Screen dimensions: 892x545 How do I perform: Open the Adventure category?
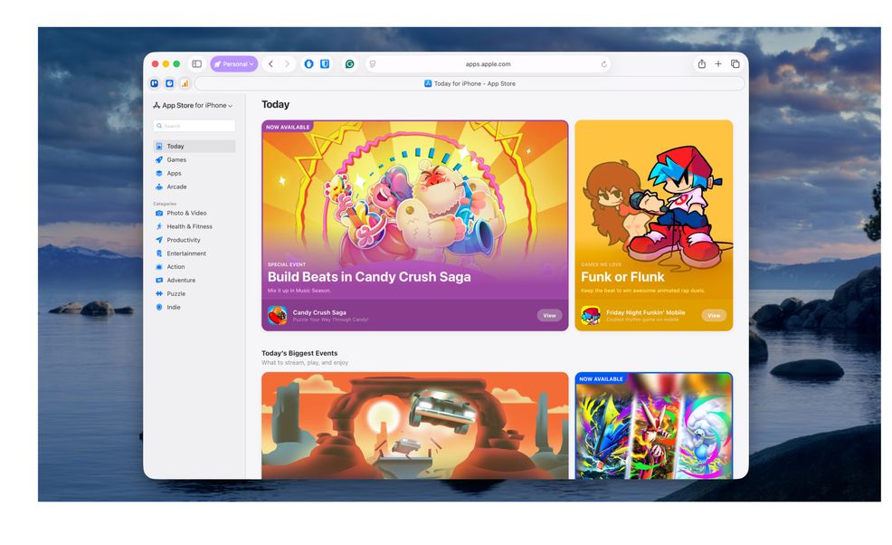click(194, 280)
